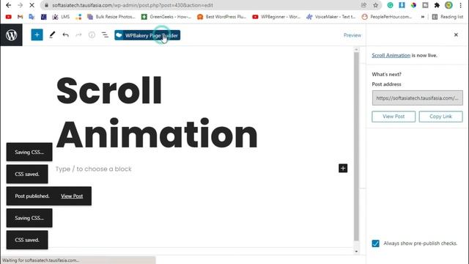
Task: Click the share page icon
Action: tap(363, 5)
